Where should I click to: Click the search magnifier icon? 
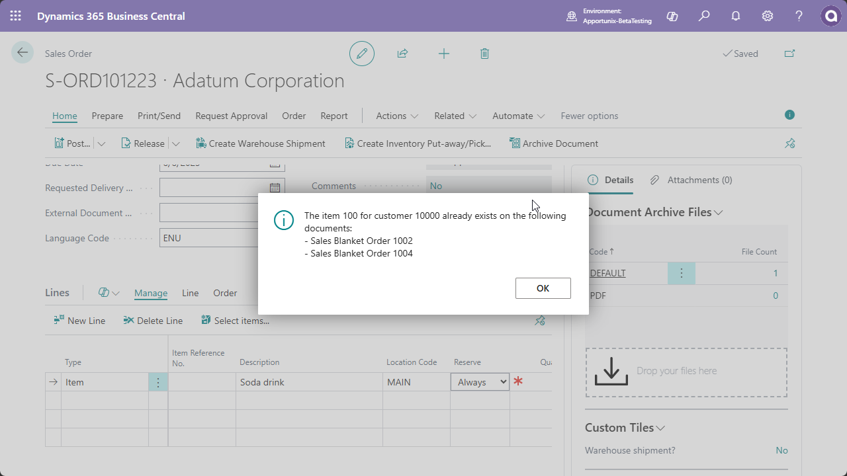point(704,16)
